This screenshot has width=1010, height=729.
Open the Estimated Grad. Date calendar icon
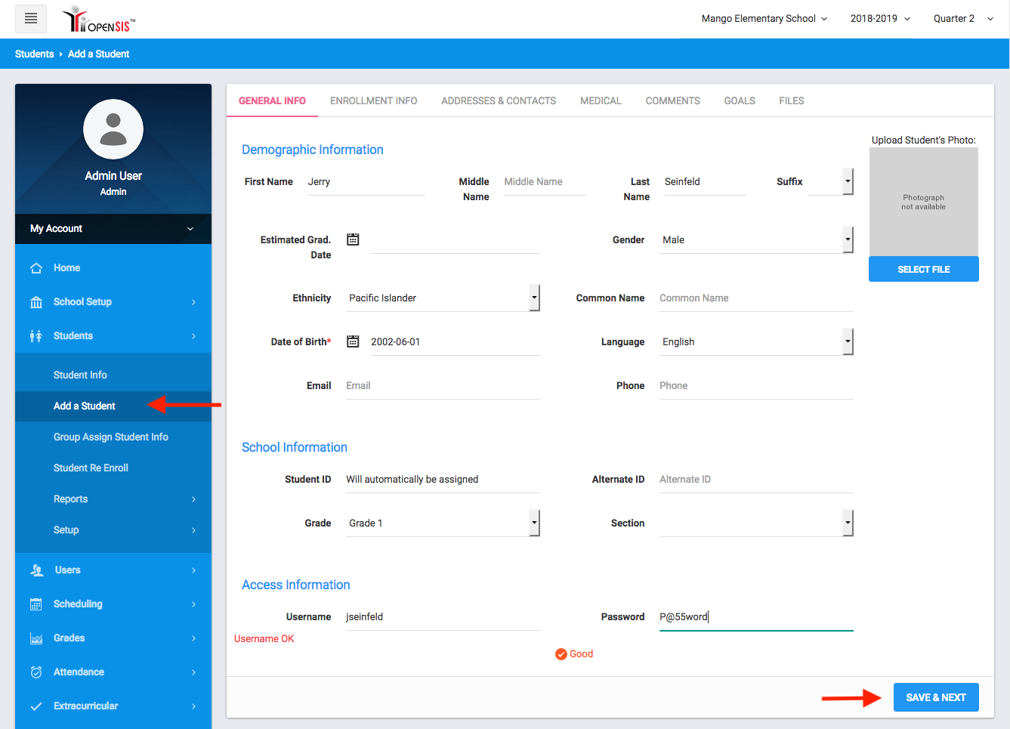click(353, 239)
